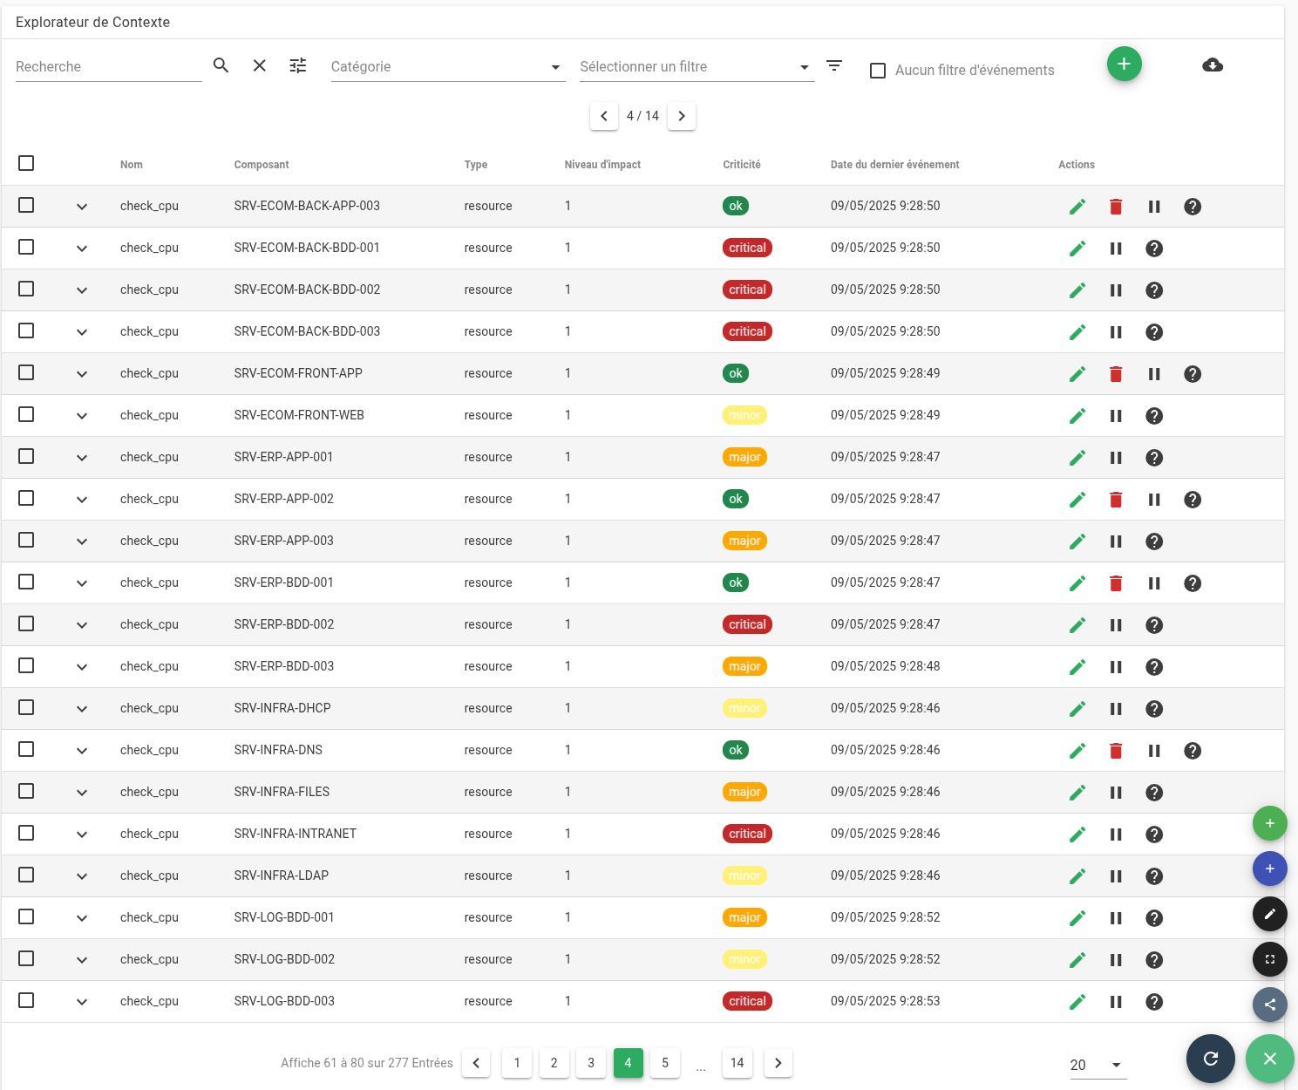Click the Recherche search field
The height and width of the screenshot is (1090, 1298).
pyautogui.click(x=109, y=67)
